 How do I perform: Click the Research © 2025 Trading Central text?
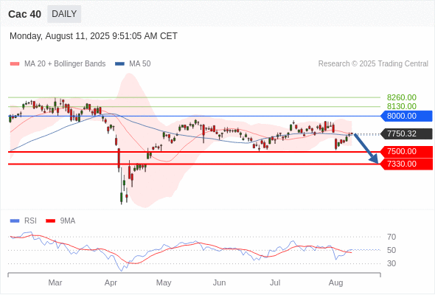click(373, 64)
